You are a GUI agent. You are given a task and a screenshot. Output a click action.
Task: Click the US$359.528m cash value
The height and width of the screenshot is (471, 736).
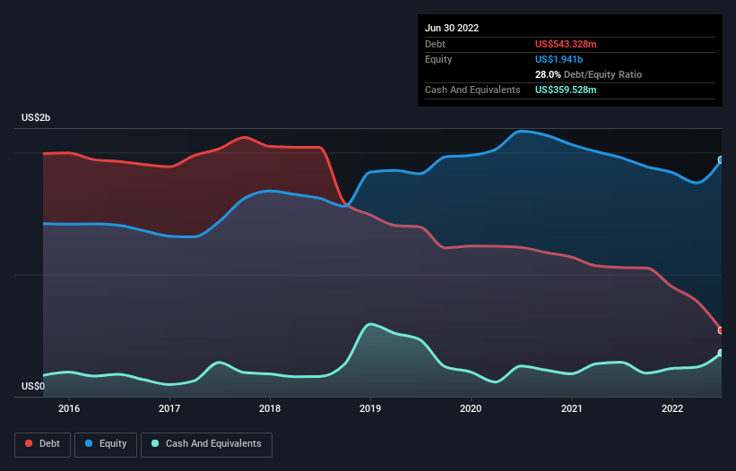pyautogui.click(x=566, y=90)
